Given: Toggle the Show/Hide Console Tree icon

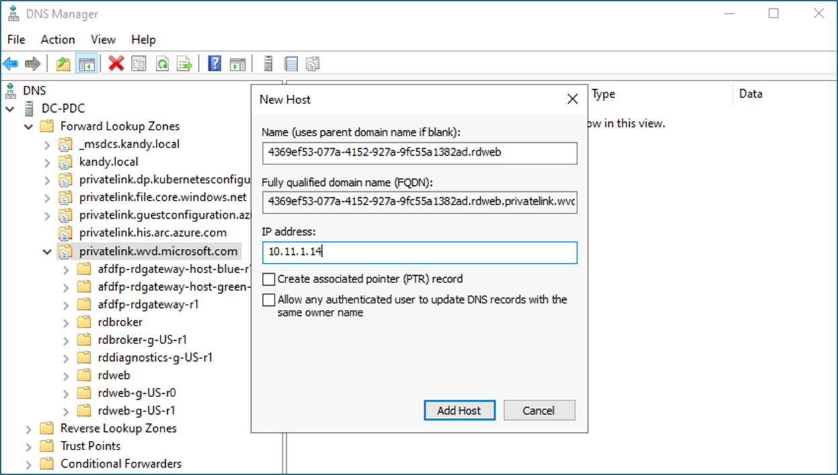Looking at the screenshot, I should [86, 64].
